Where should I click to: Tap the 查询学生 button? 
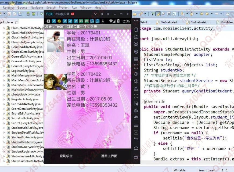coord(66,156)
